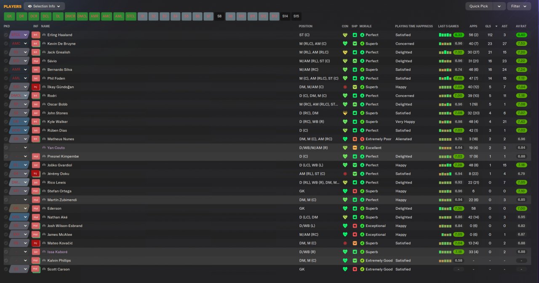
Task: Click the Quick Pick button
Action: 479,6
